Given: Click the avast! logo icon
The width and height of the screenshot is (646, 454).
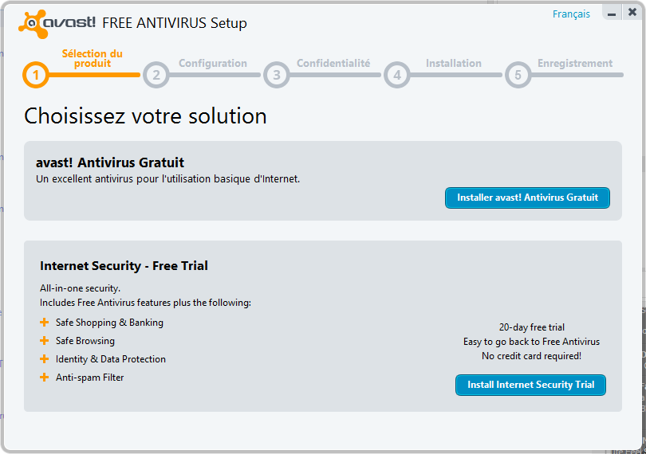Looking at the screenshot, I should [x=30, y=24].
